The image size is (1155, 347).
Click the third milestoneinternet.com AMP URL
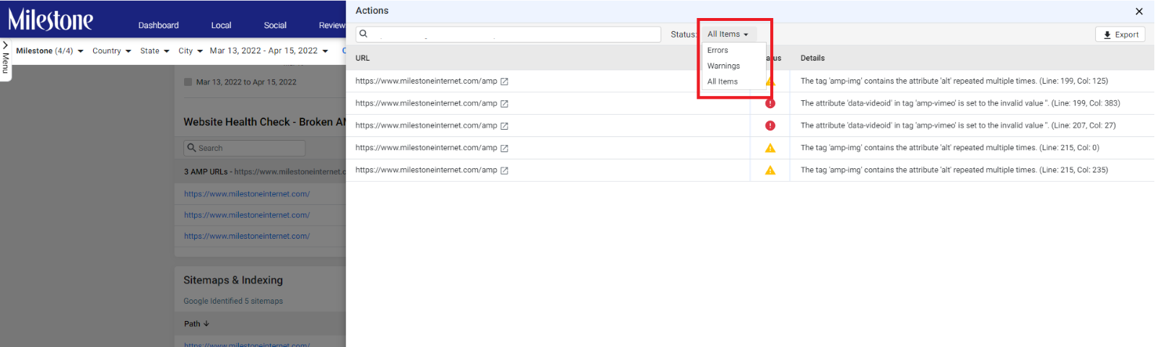click(x=247, y=236)
